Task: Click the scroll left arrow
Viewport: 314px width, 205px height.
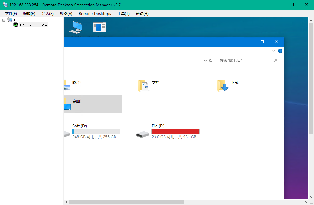Action: coord(66,202)
